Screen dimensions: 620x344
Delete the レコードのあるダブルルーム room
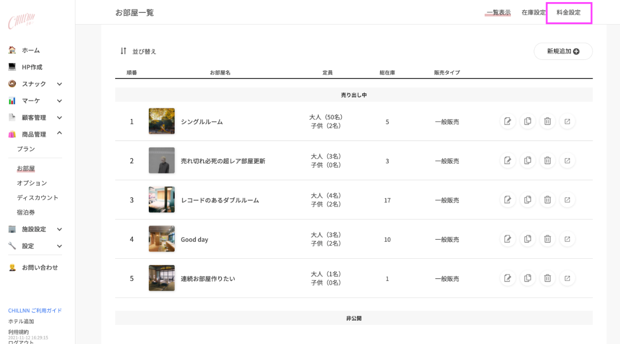coord(547,200)
